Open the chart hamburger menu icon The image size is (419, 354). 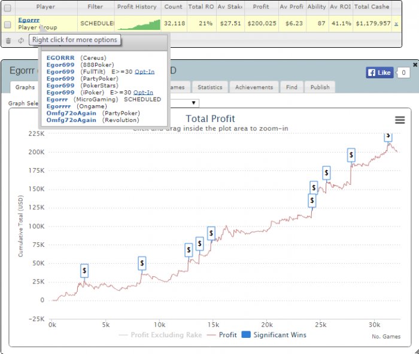click(400, 120)
